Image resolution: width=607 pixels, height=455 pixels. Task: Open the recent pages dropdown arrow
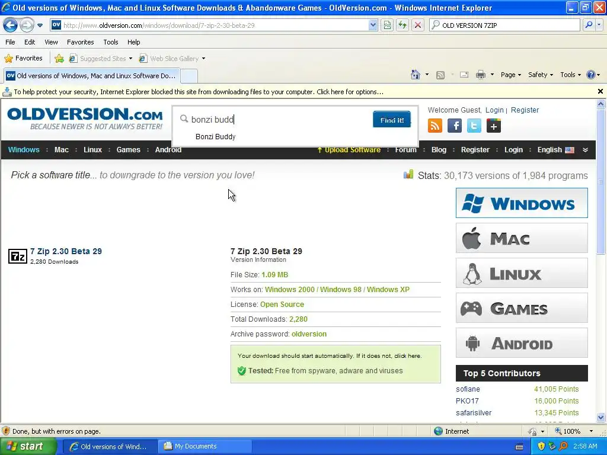tap(40, 25)
